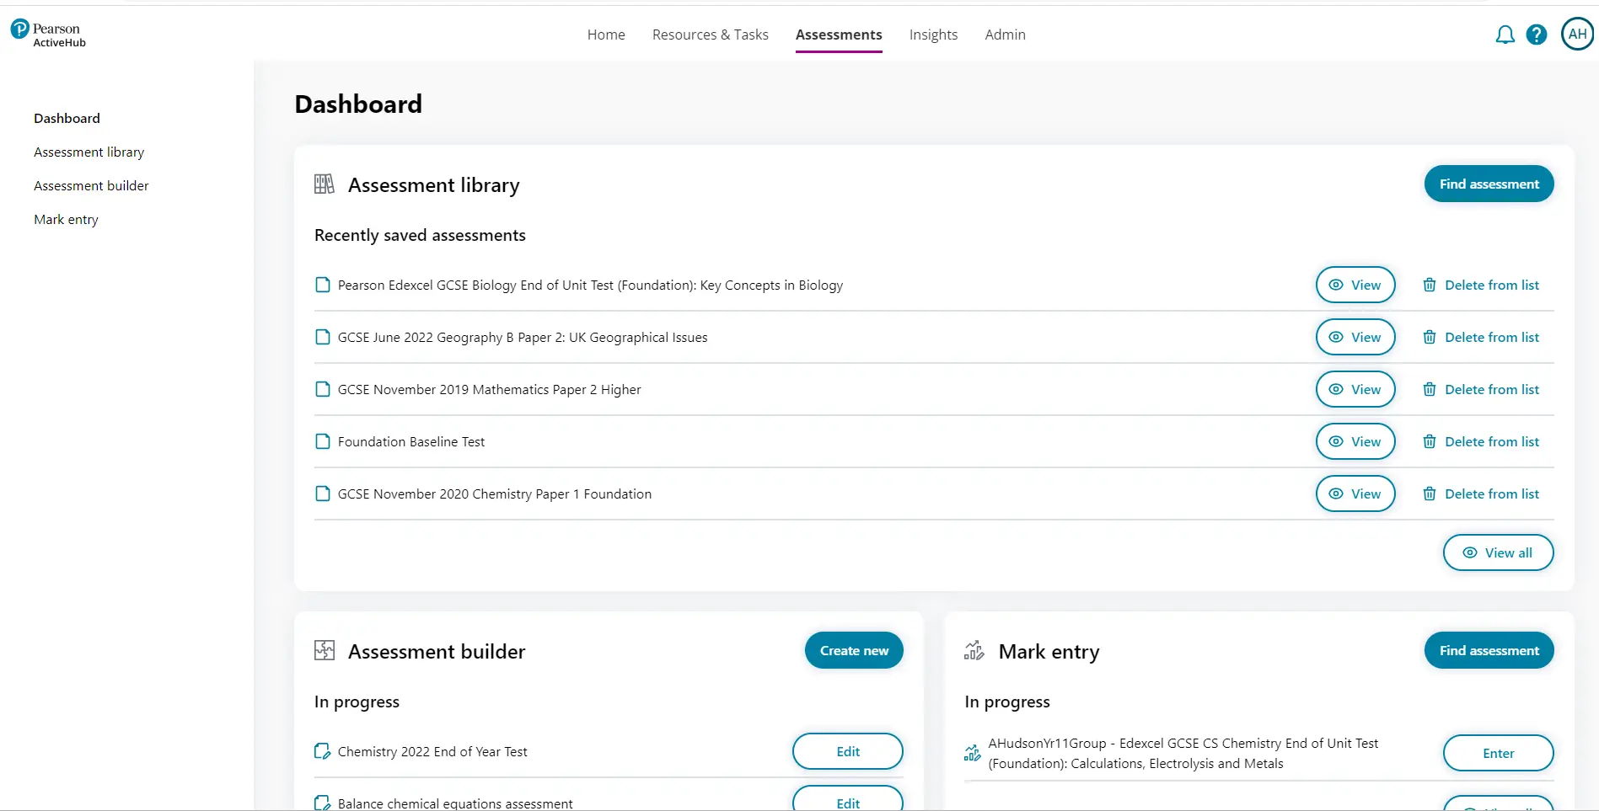Screen dimensions: 1599x811
Task: Click the Assessment builder puzzle icon
Action: tap(325, 650)
